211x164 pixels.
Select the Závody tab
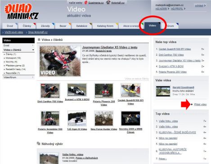click(x=45, y=26)
